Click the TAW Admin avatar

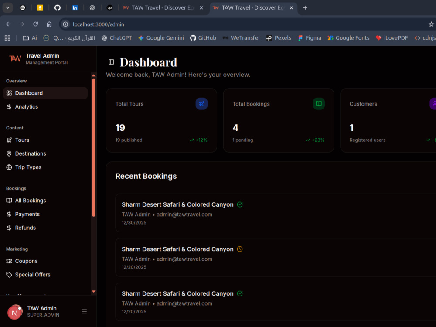click(15, 312)
